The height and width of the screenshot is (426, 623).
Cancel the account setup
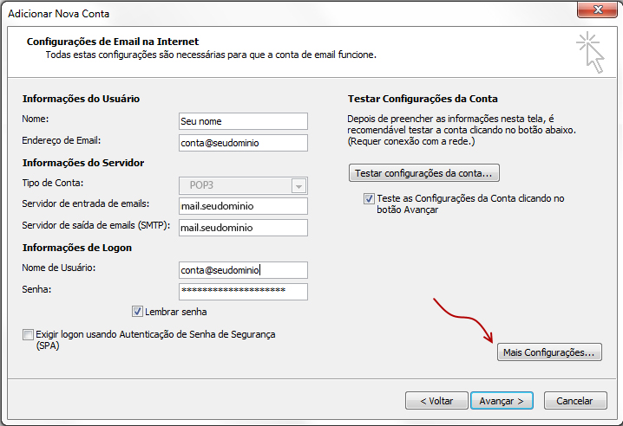(574, 401)
